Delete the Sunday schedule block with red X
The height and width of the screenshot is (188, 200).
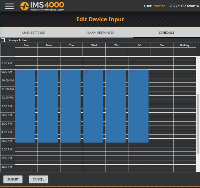click(x=19, y=72)
